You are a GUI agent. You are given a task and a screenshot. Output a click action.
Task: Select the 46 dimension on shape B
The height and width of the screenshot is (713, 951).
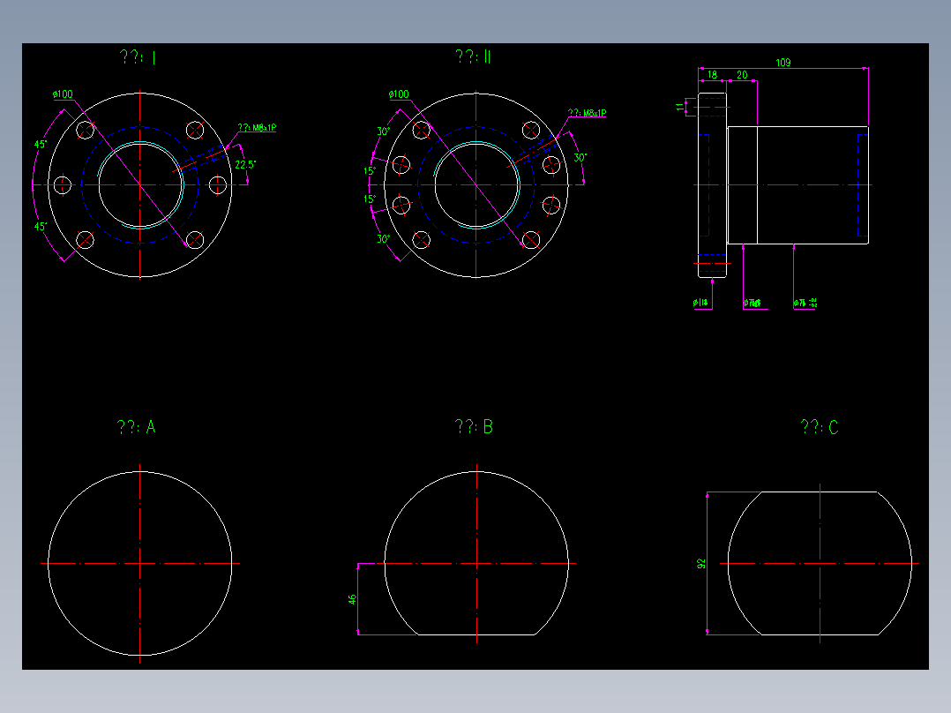pos(352,599)
